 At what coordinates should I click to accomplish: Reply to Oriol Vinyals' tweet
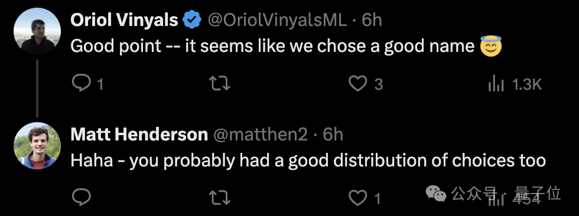pyautogui.click(x=82, y=84)
